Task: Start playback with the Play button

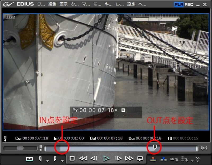Action: point(107,158)
